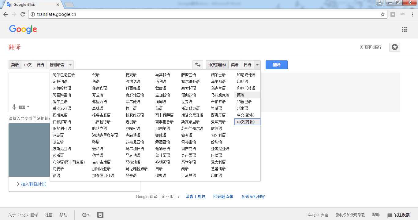
Task: Click the Google+ icon in footer
Action: (x=86, y=215)
